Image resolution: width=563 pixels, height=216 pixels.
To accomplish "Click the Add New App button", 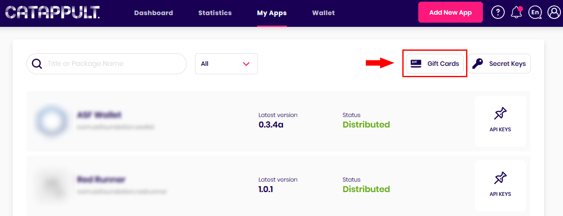I will click(x=451, y=13).
